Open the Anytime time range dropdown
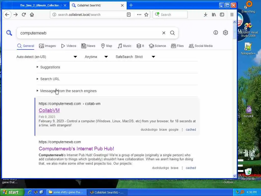 pos(96,57)
